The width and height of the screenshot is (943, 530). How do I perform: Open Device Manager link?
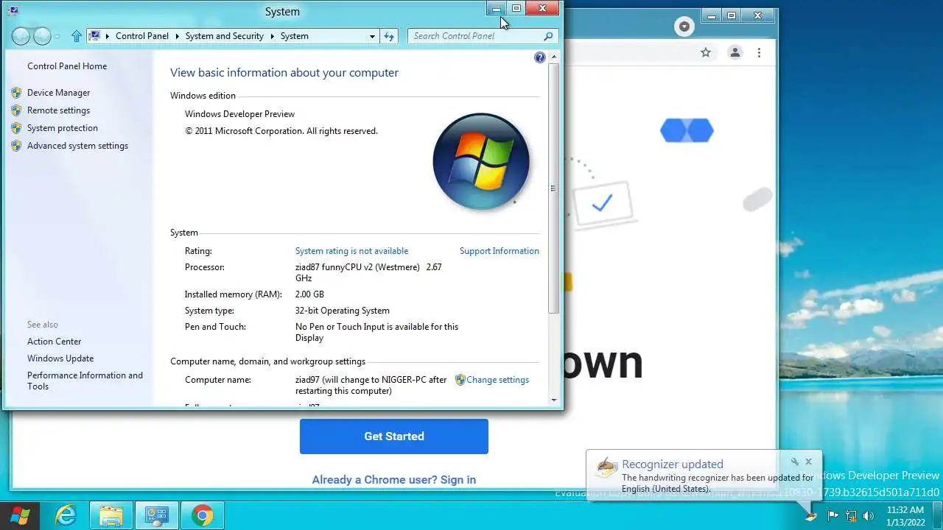click(58, 93)
